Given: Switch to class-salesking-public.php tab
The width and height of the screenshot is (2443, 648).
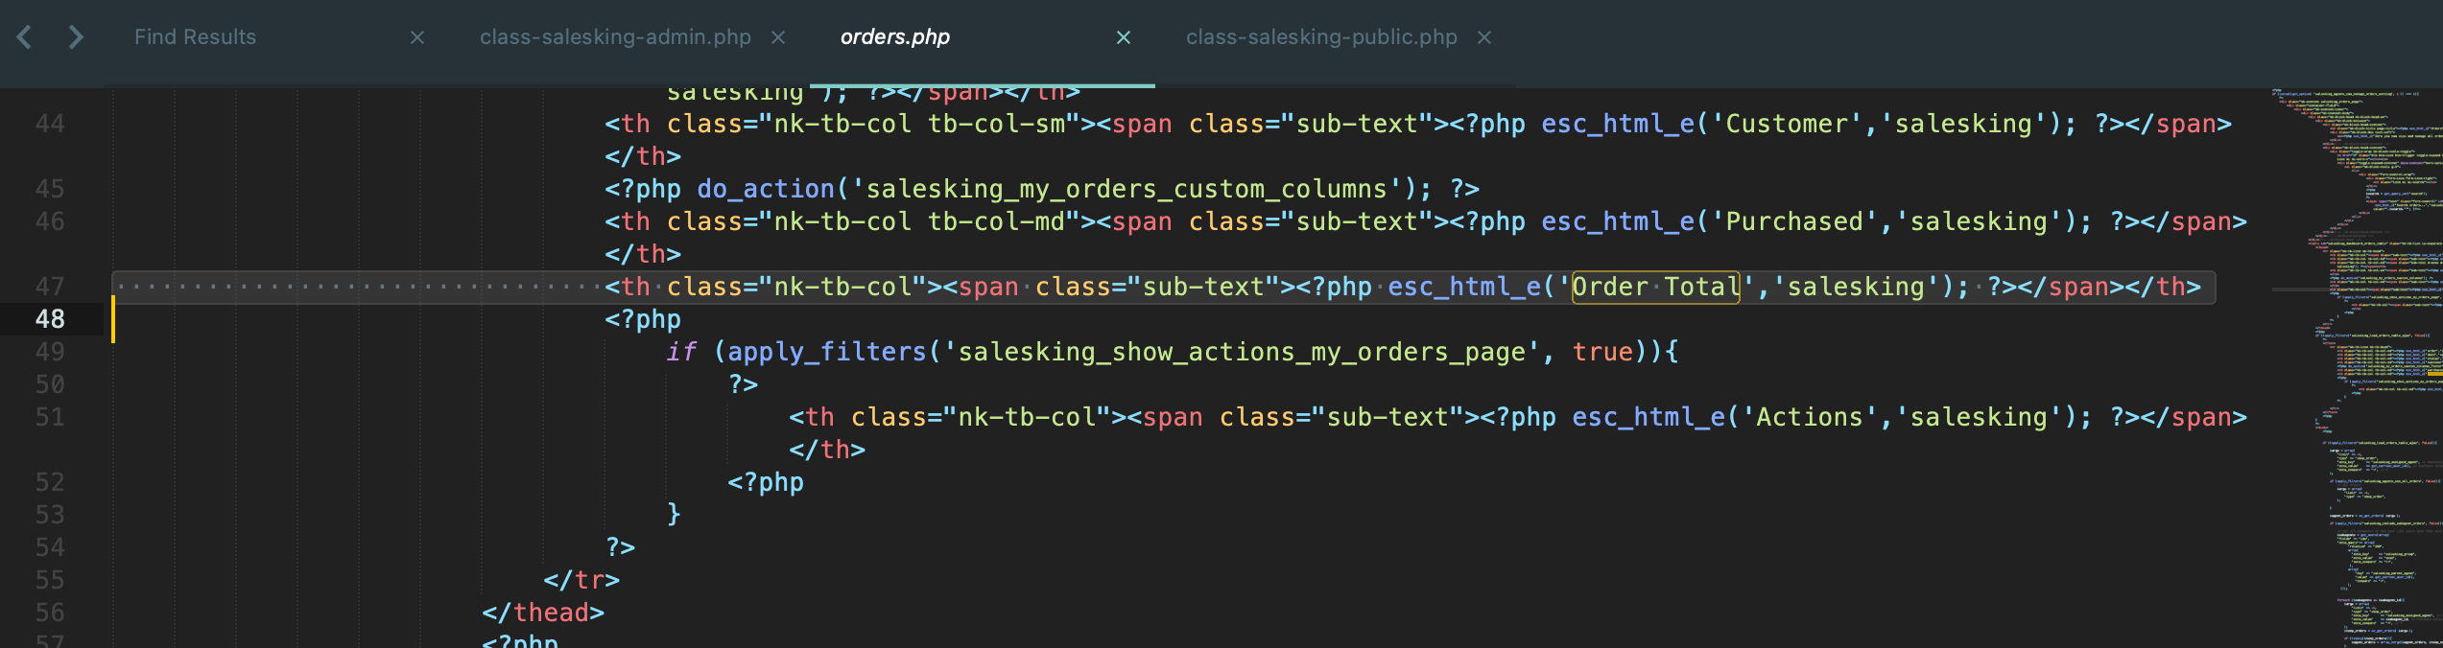Looking at the screenshot, I should (1321, 37).
